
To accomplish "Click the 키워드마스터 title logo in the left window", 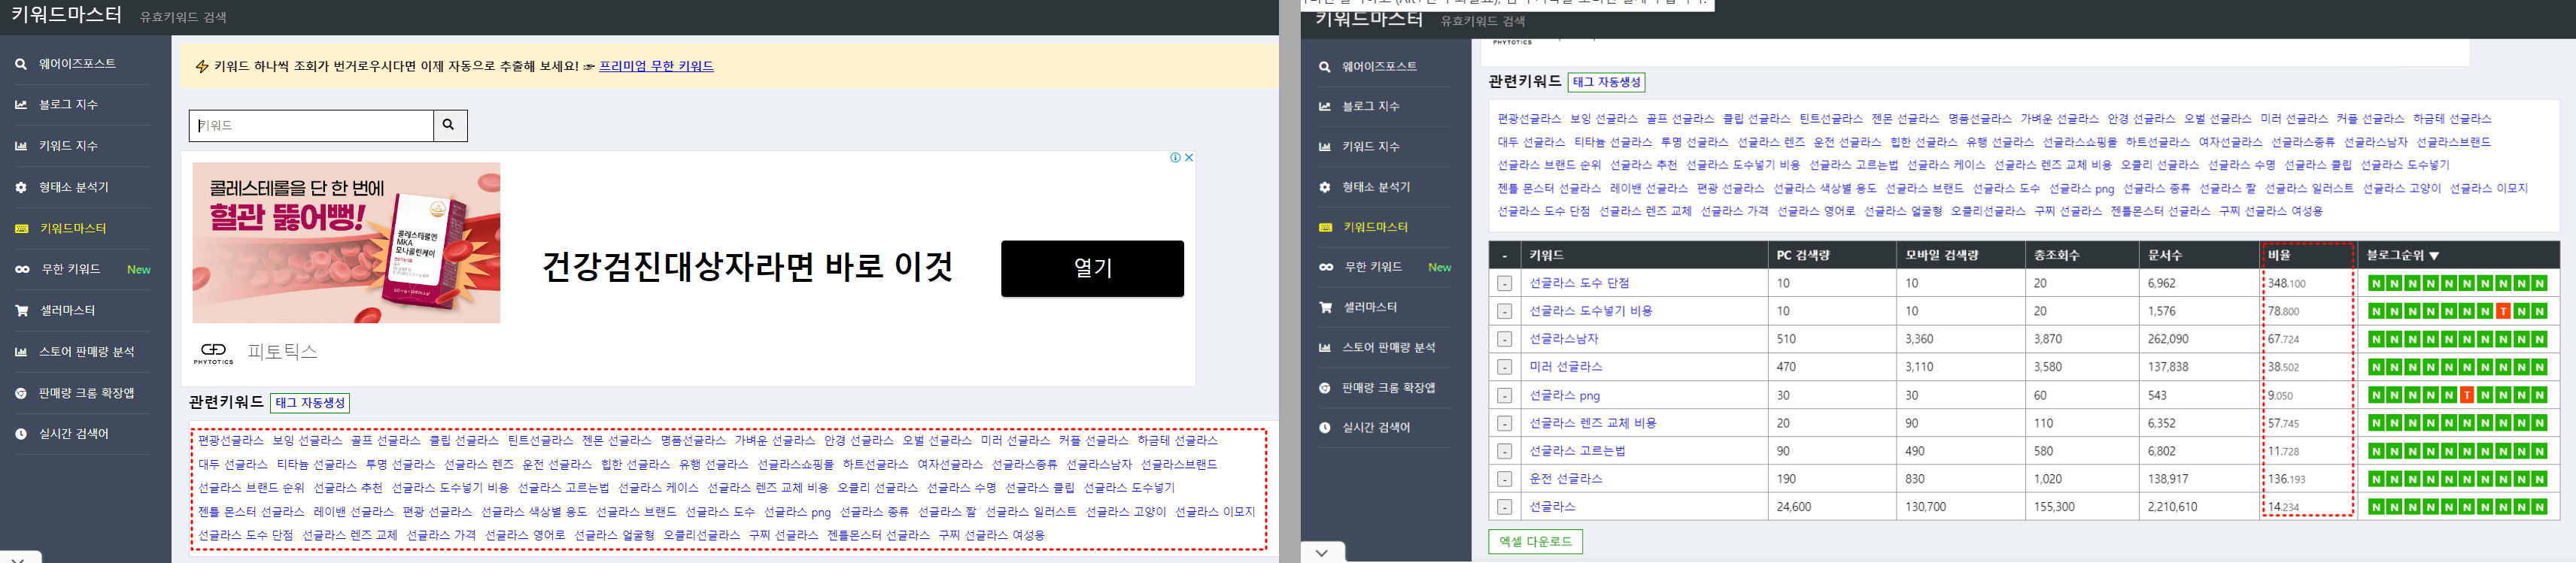I will pos(66,15).
